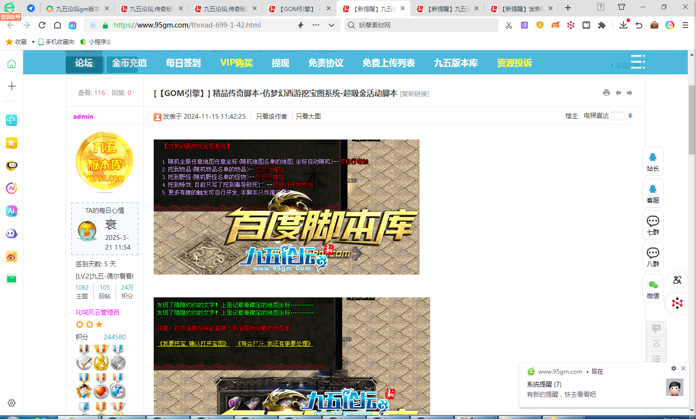Open 资源投诉 navigation item
Image resolution: width=696 pixels, height=419 pixels.
514,63
